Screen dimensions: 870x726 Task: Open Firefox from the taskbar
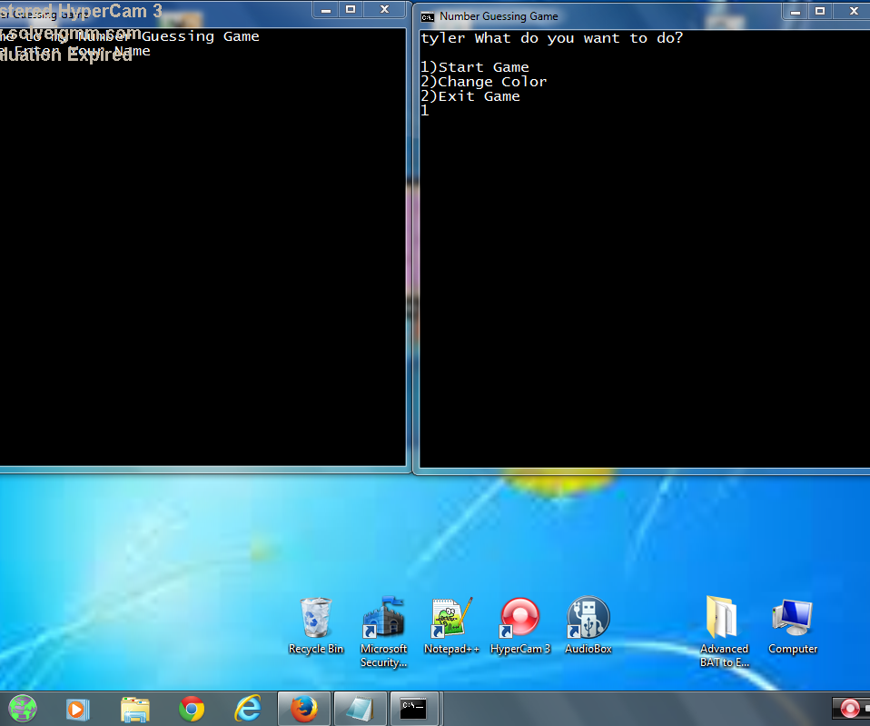coord(303,708)
